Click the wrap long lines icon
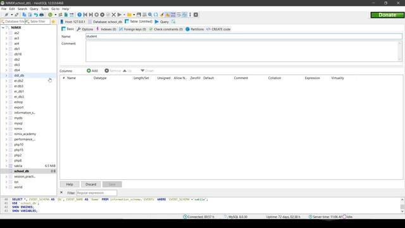Screen dimensions: 405x228 click(178, 15)
